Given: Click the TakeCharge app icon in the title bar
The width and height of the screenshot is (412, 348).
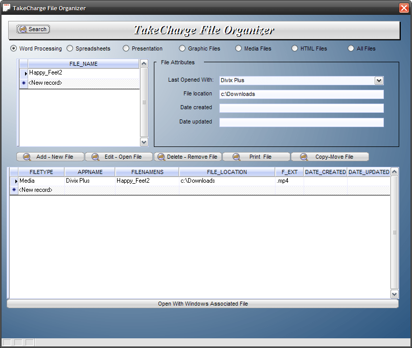Looking at the screenshot, I should click(x=7, y=8).
